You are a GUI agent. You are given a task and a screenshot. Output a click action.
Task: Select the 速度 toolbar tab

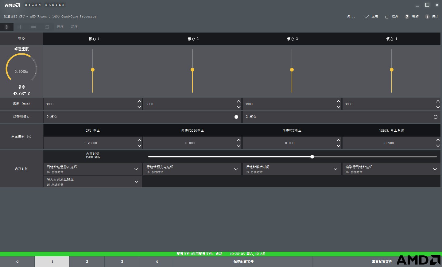pos(60,27)
